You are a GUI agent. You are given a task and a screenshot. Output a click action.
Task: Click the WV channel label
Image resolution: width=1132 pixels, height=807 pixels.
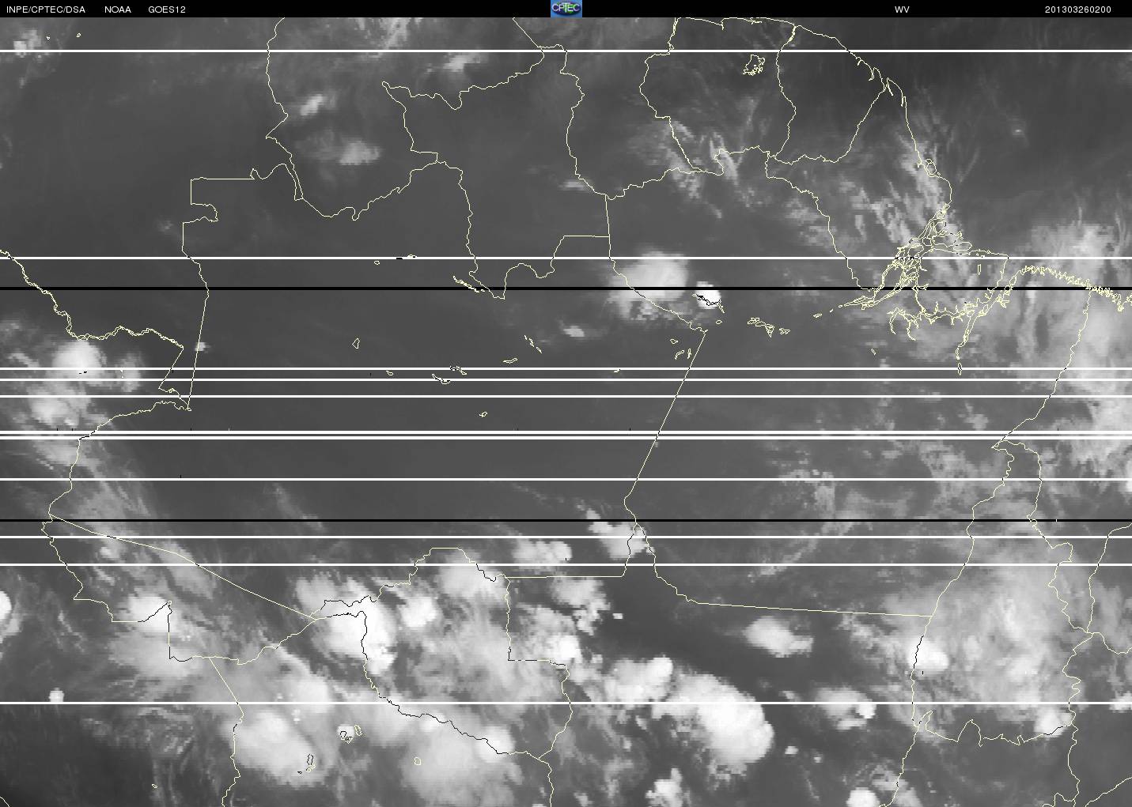[x=902, y=9]
